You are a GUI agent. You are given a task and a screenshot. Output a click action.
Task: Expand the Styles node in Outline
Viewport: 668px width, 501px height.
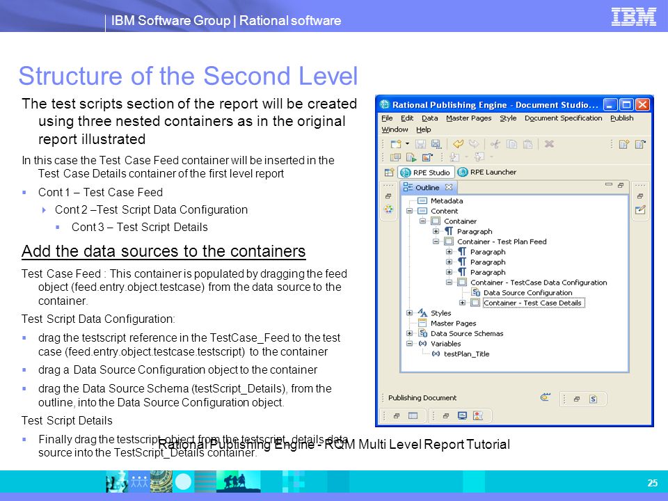click(409, 313)
